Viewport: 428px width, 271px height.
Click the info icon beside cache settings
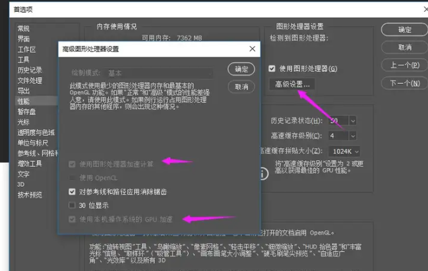[x=262, y=174]
